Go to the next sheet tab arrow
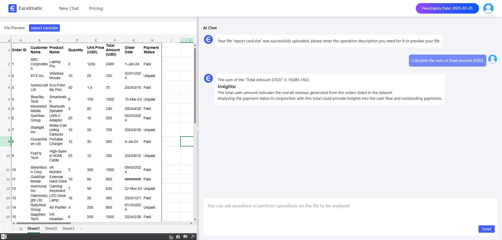502x240 pixels. (13, 229)
